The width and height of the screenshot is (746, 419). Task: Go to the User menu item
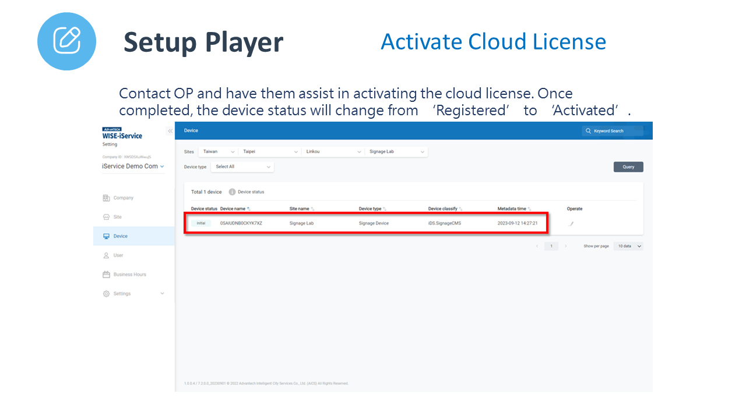(x=118, y=255)
